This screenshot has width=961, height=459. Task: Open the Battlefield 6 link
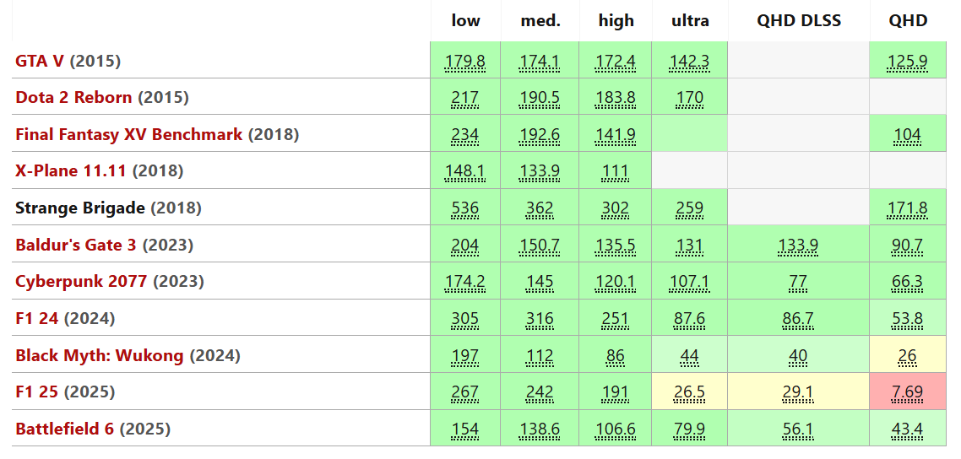(64, 429)
